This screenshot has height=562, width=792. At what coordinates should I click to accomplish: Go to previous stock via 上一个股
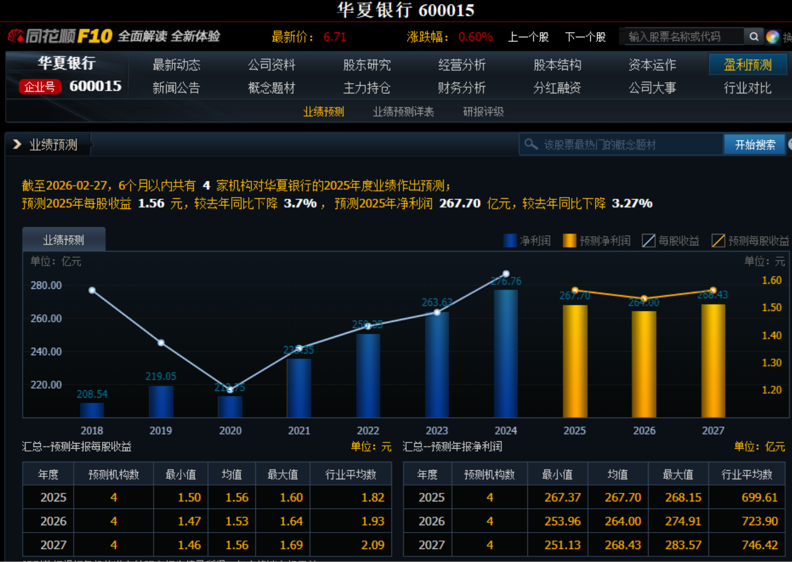[x=528, y=37]
